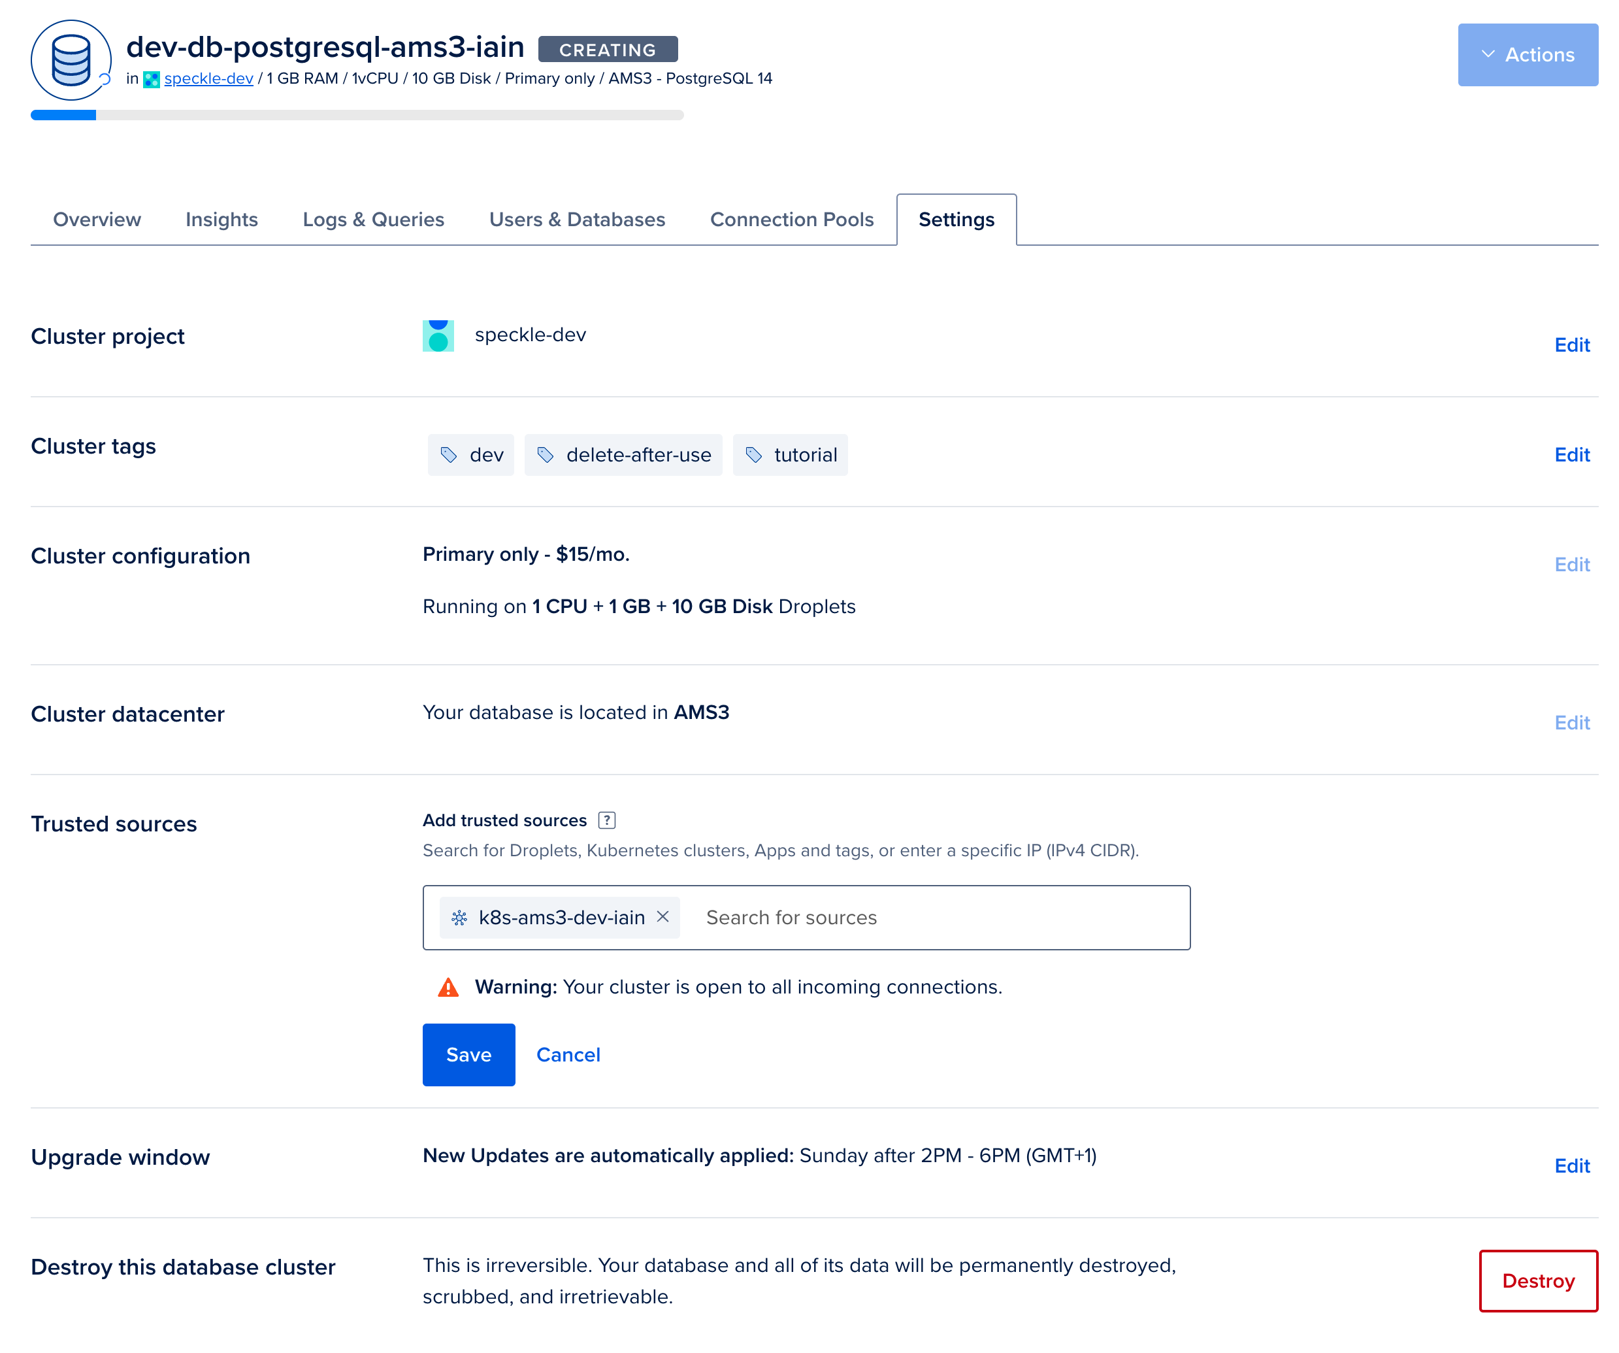Click the database cluster icon
The image size is (1619, 1353).
(70, 60)
